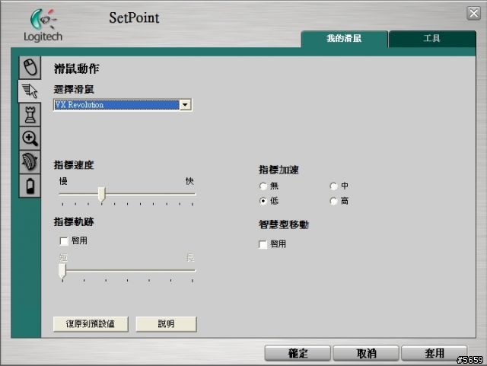Switch to the 工具 tab

point(432,39)
